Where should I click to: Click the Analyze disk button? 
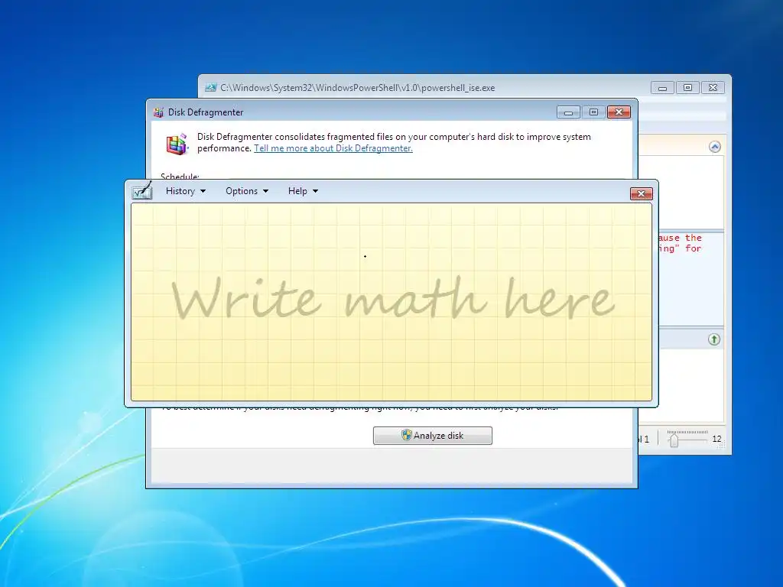[433, 435]
